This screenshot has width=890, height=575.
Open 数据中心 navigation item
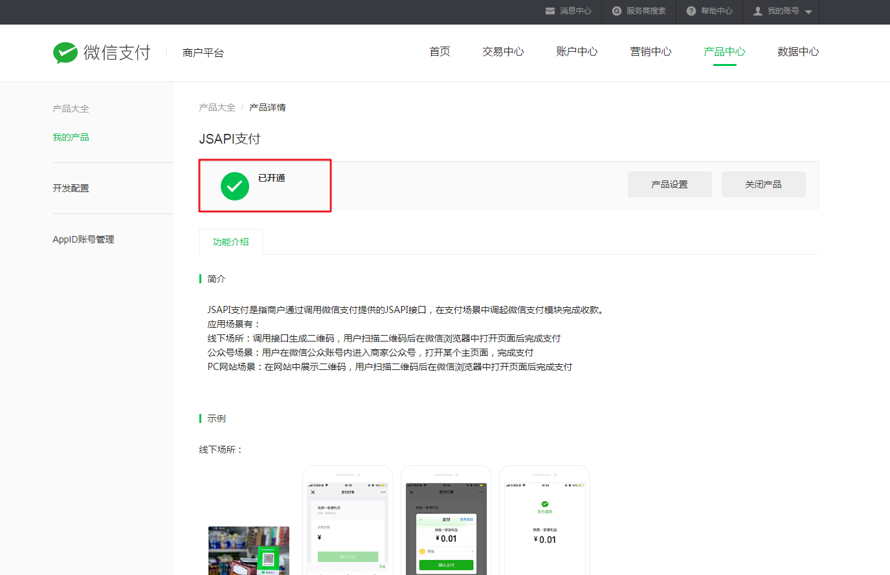[798, 52]
